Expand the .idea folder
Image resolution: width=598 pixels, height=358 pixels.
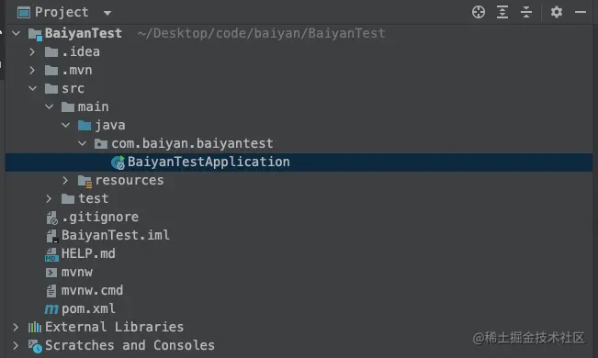point(32,51)
